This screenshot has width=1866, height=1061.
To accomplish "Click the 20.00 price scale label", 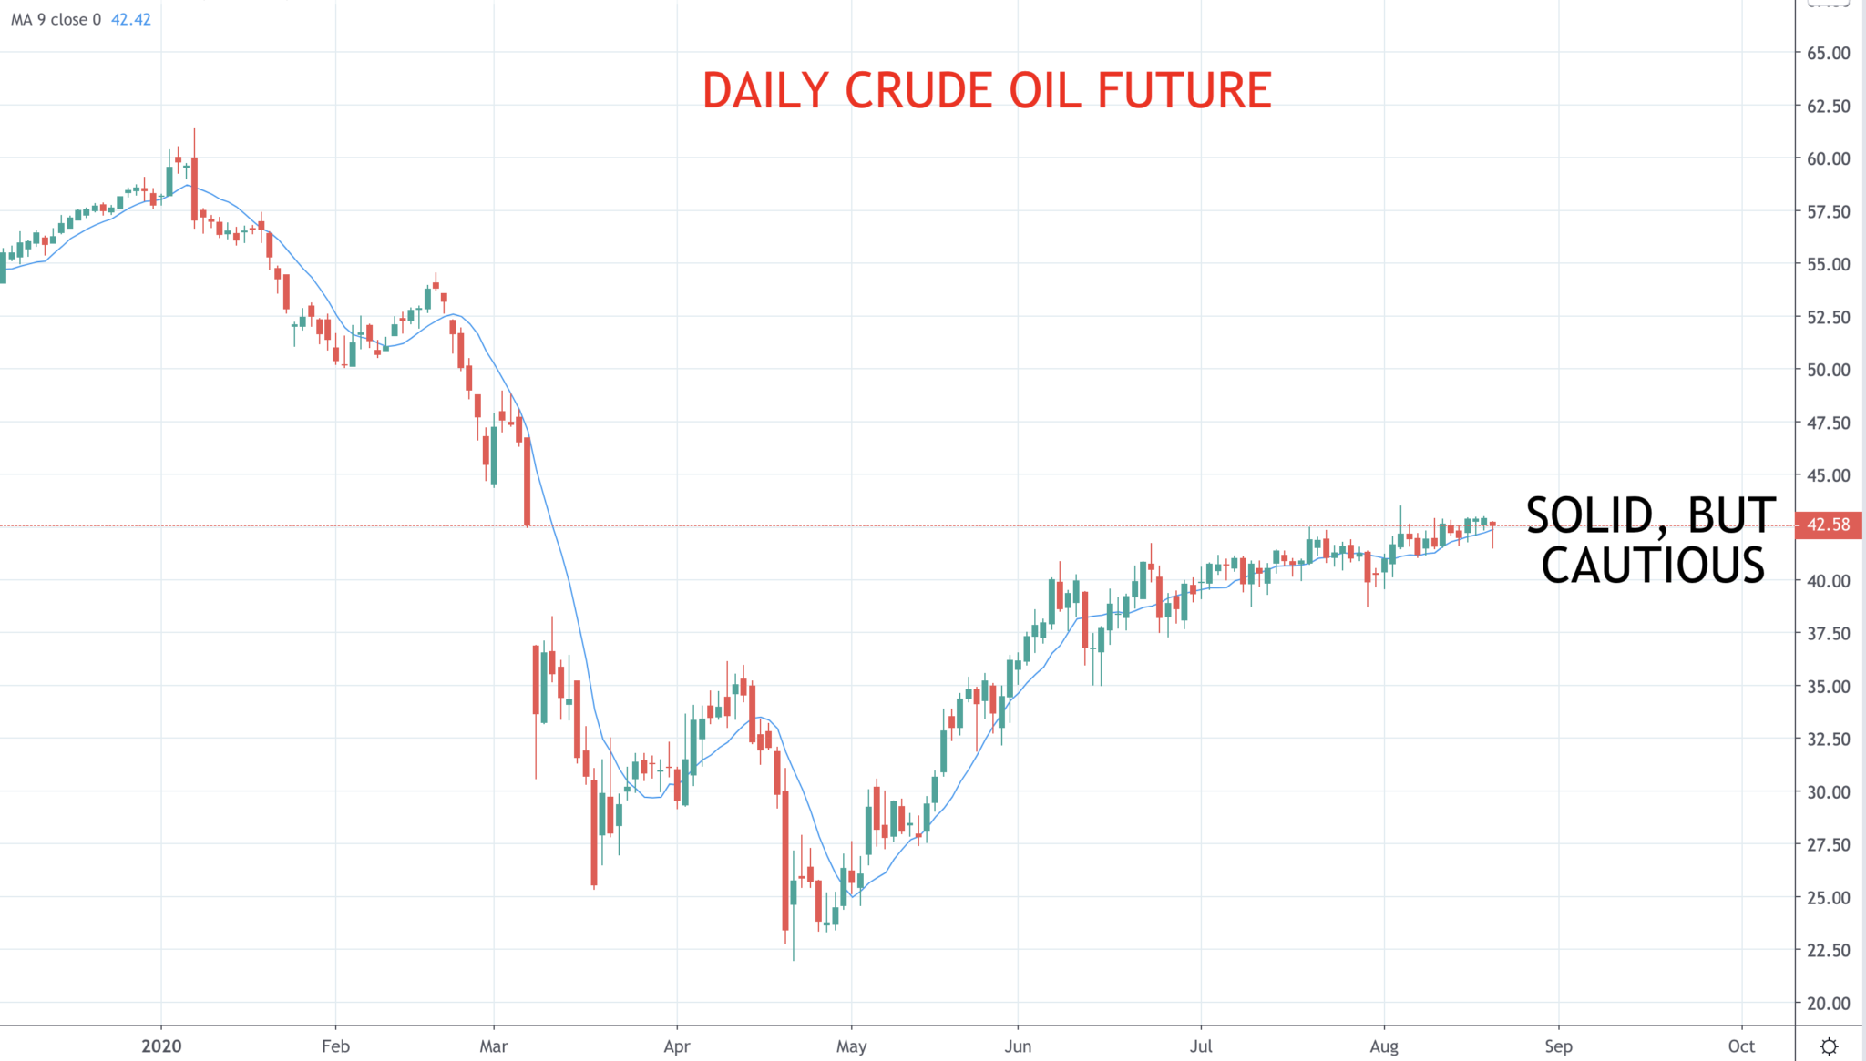I will pyautogui.click(x=1829, y=1003).
